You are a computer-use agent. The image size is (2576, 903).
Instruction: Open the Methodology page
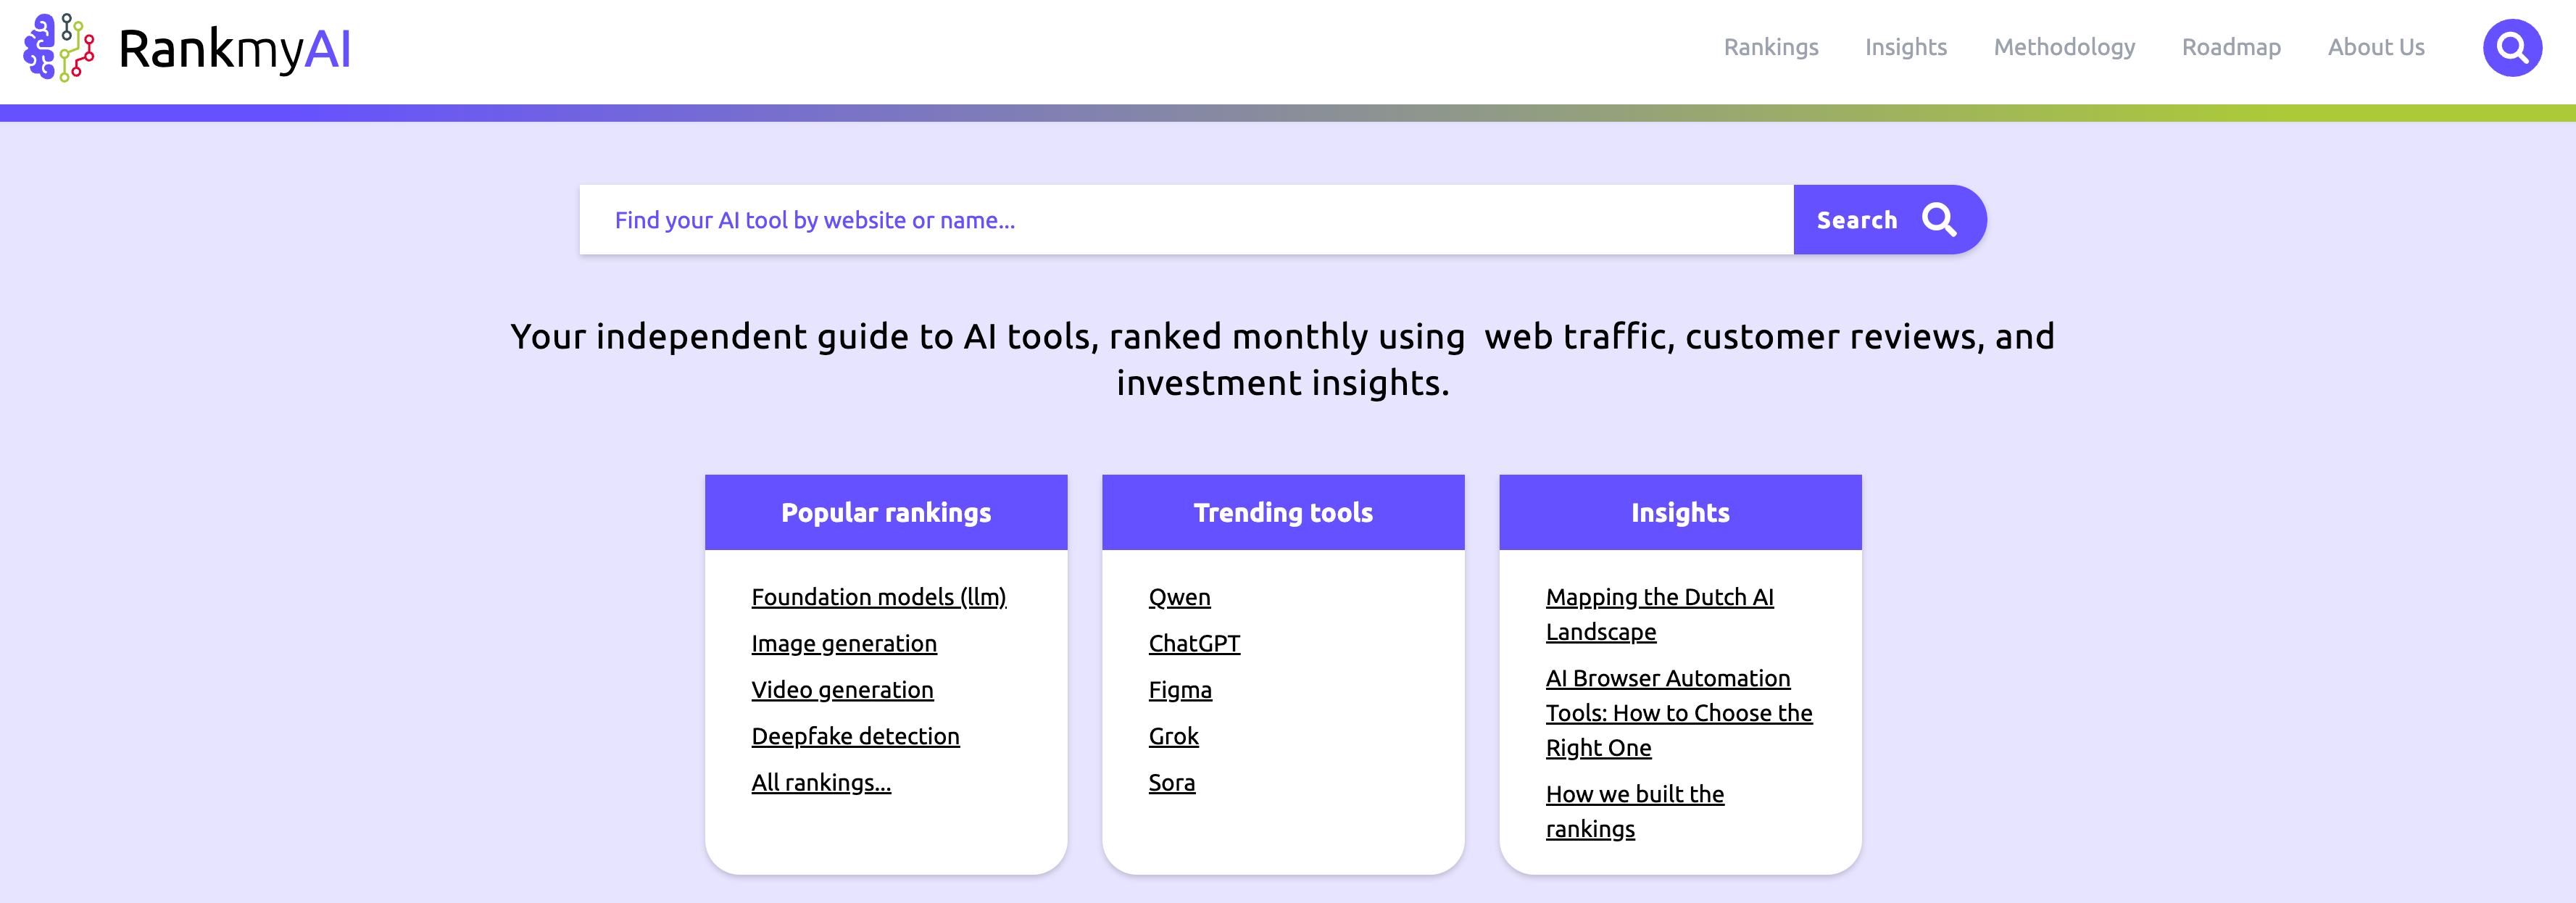click(x=2063, y=47)
